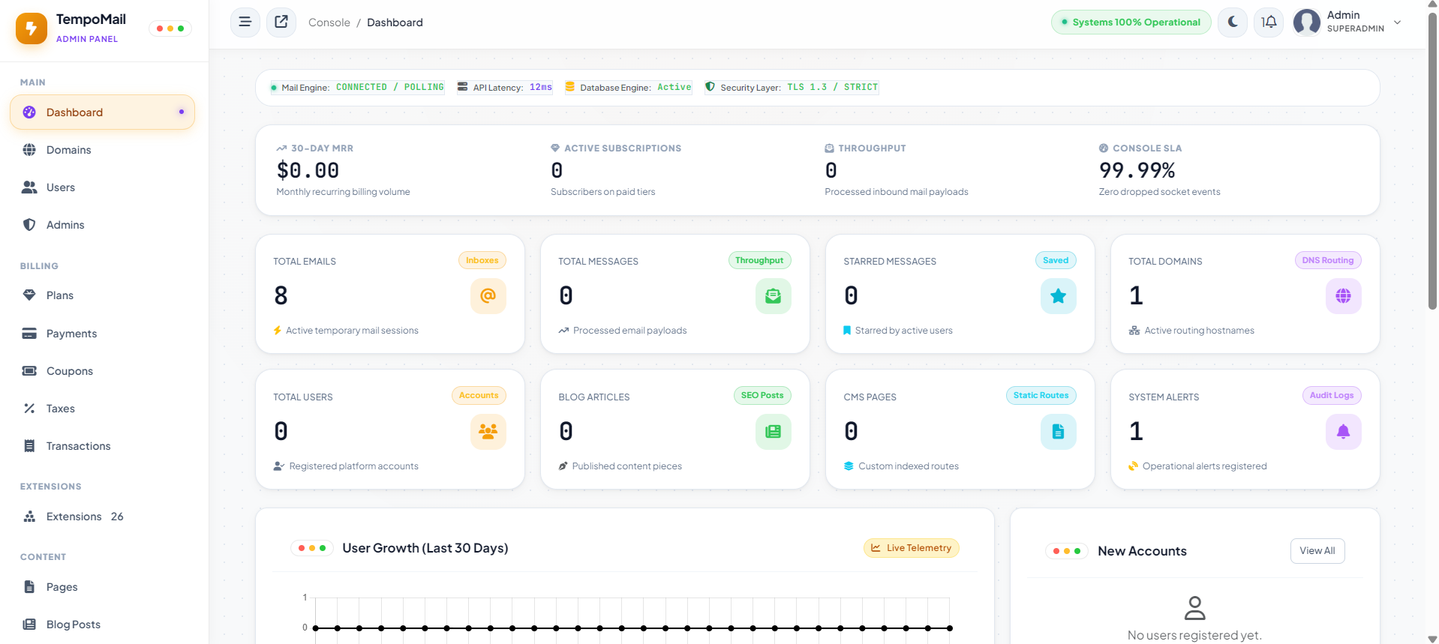Click the DNS Routing tag

click(x=1328, y=260)
